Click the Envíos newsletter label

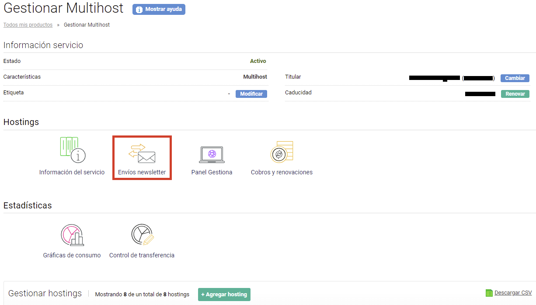pyautogui.click(x=142, y=172)
